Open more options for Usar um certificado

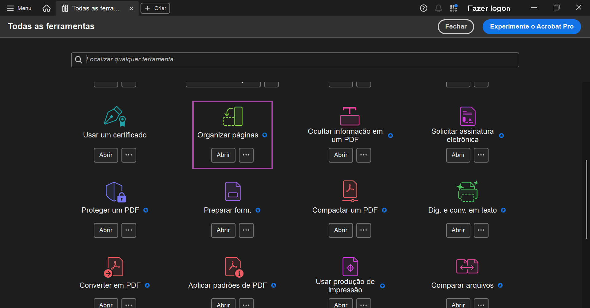(129, 155)
